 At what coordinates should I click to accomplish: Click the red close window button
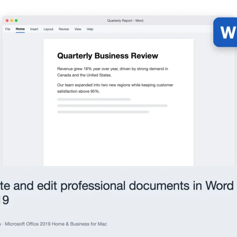pyautogui.click(x=7, y=21)
